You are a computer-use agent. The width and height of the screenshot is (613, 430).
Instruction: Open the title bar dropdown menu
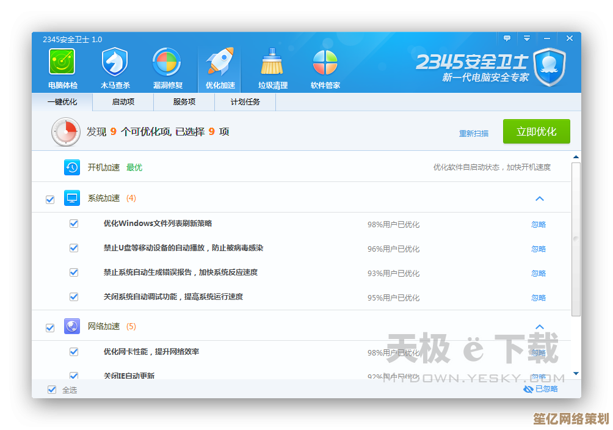[526, 38]
